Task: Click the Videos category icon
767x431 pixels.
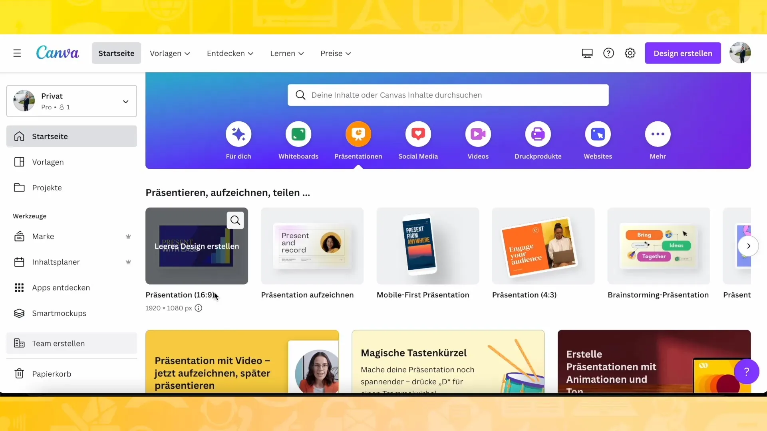Action: [478, 134]
